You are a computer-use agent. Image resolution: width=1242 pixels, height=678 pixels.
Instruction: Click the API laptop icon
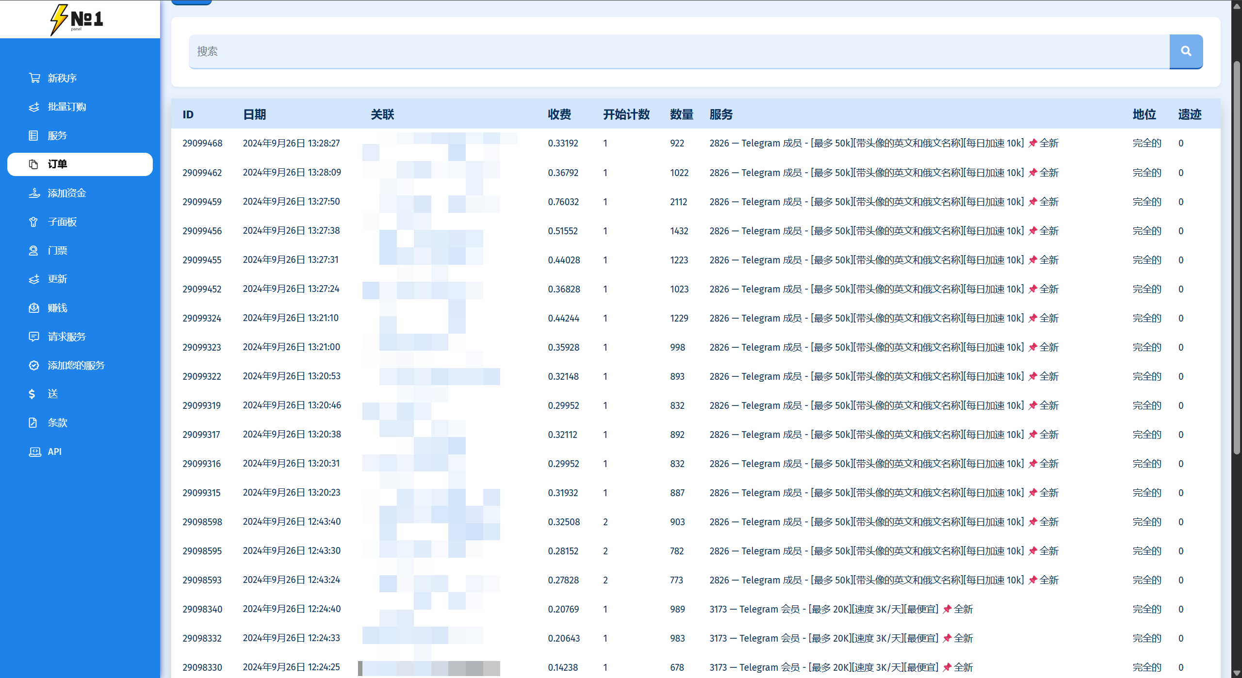point(35,452)
